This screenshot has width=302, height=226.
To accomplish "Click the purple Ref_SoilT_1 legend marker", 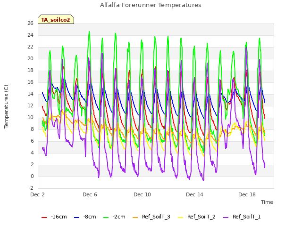I will point(226,218).
